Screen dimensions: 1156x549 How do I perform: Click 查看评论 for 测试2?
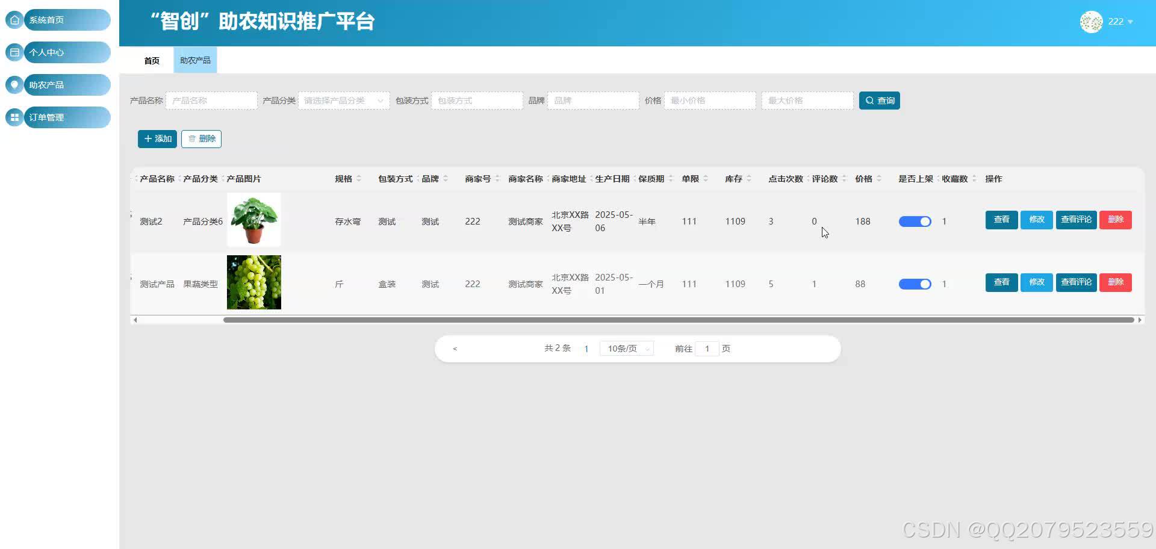[x=1076, y=220]
